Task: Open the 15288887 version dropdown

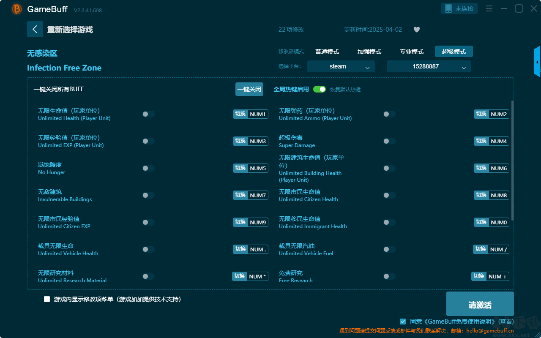Action: (429, 66)
